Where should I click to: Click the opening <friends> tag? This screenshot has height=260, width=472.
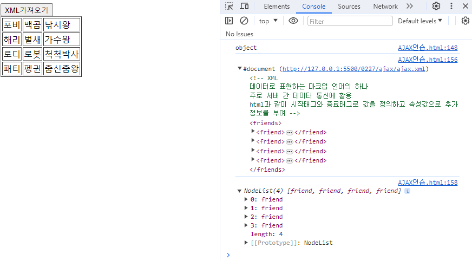(x=265, y=123)
